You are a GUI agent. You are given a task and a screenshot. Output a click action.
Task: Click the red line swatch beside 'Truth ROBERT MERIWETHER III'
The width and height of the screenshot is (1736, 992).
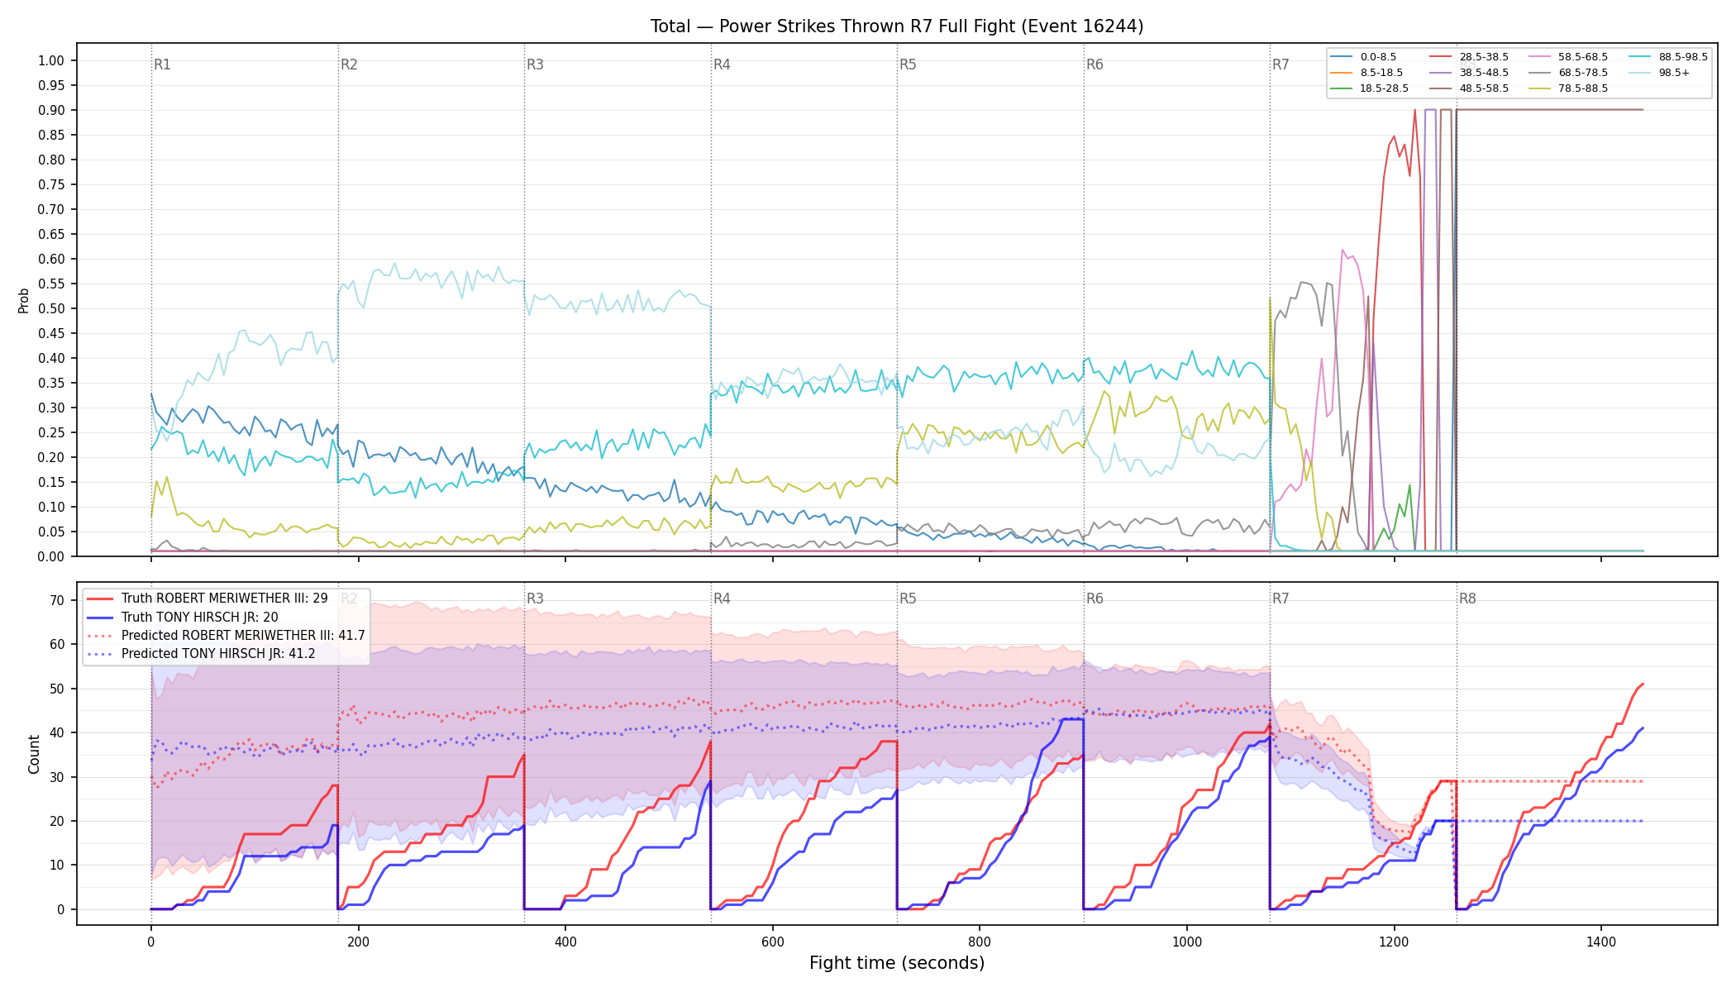(x=100, y=599)
